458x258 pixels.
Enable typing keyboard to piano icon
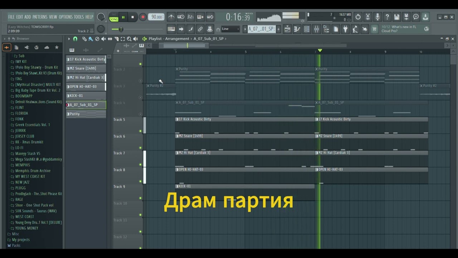click(x=171, y=29)
